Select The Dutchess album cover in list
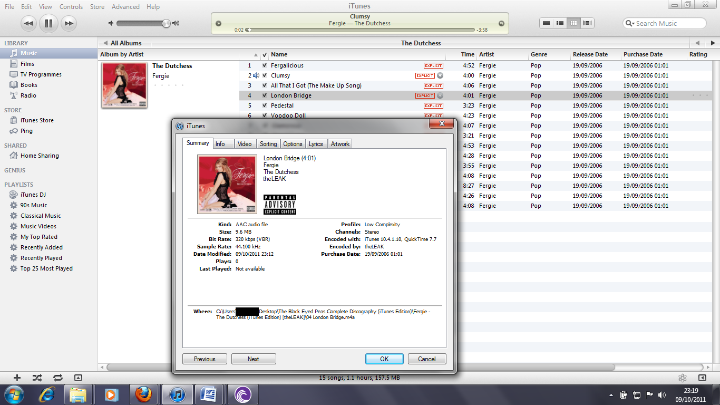The height and width of the screenshot is (405, 720). pyautogui.click(x=124, y=85)
